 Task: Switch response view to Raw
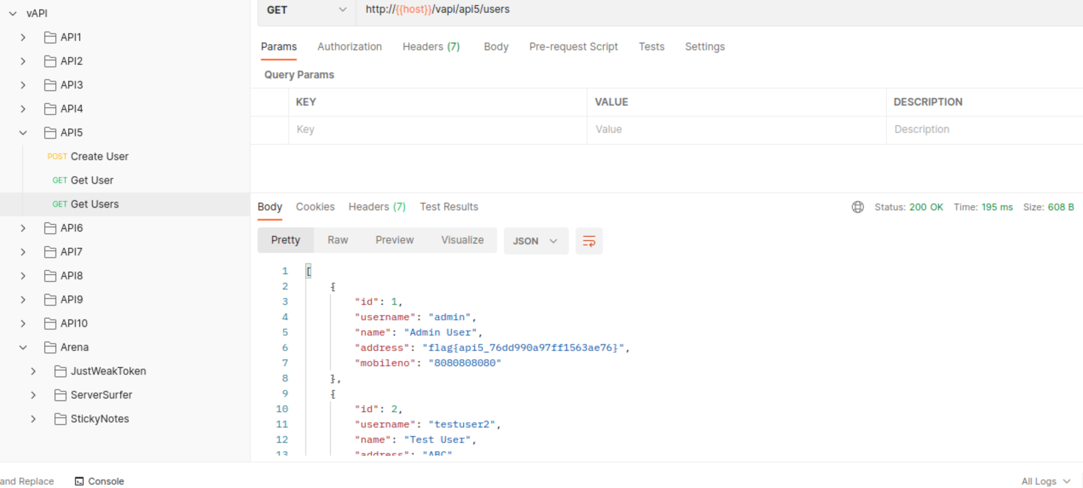pos(337,240)
